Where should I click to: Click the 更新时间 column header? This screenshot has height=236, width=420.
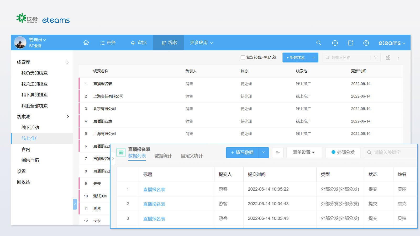359,71
